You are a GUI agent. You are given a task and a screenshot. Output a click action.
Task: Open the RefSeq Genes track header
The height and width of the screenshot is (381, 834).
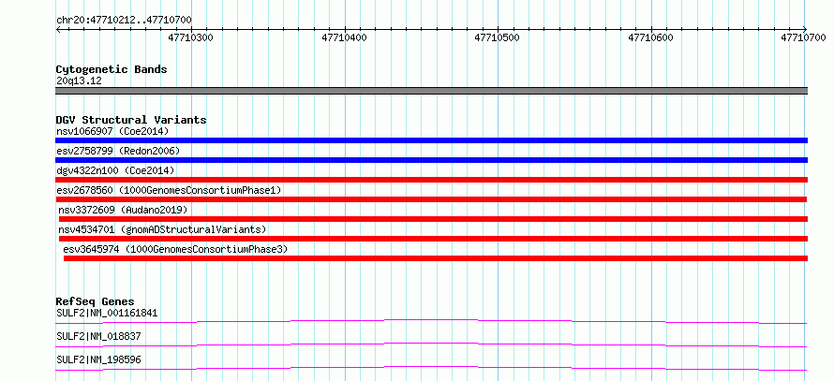(x=96, y=301)
